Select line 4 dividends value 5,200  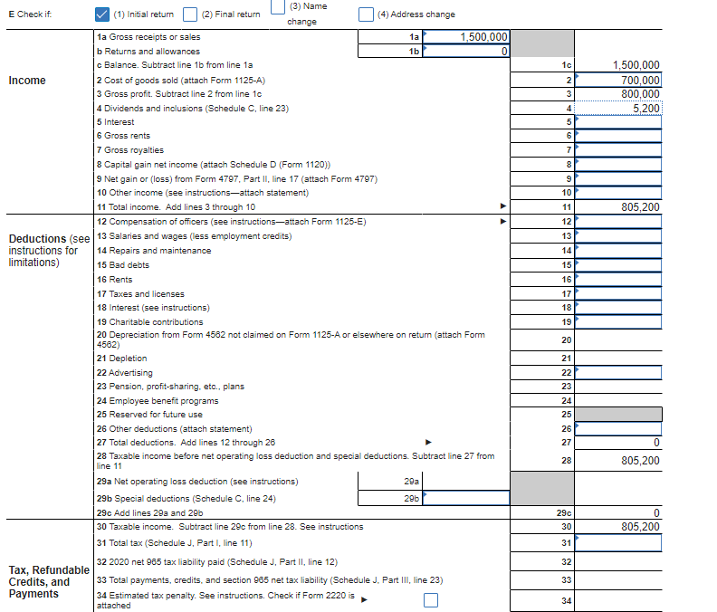coord(617,108)
